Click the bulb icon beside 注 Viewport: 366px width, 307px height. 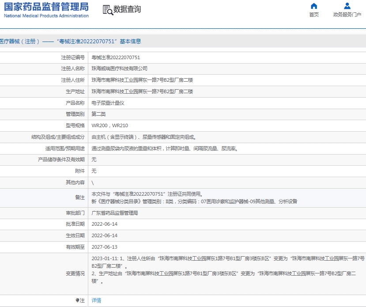tap(77, 300)
